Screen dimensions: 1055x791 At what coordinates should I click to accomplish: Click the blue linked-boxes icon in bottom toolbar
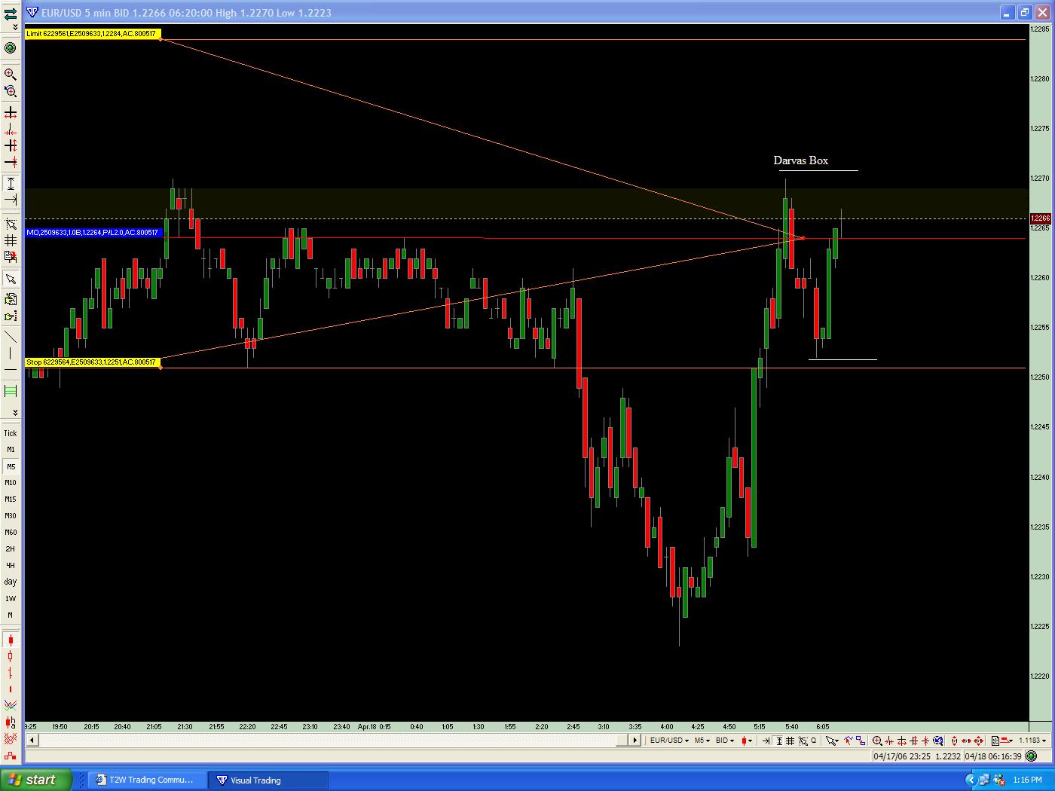pyautogui.click(x=861, y=741)
